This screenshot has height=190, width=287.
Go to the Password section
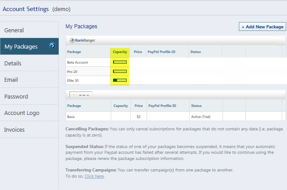pos(16,97)
